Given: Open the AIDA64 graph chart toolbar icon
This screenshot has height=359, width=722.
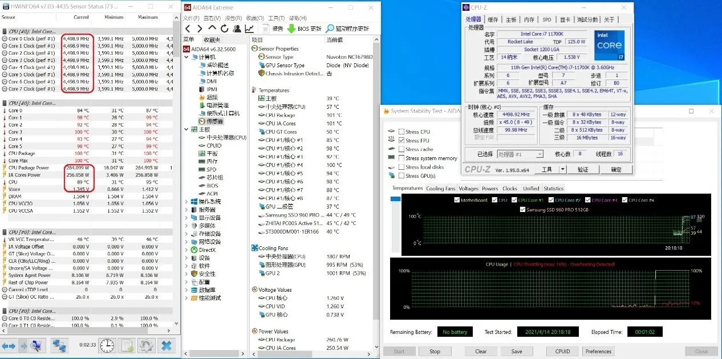Looking at the screenshot, I should click(249, 28).
